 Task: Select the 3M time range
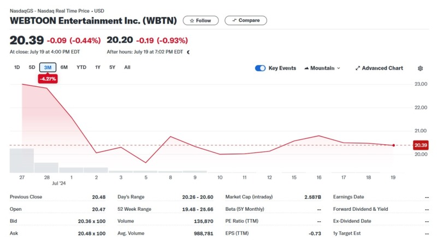(48, 67)
